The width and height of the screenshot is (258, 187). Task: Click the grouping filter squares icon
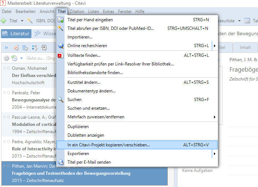pos(35,48)
